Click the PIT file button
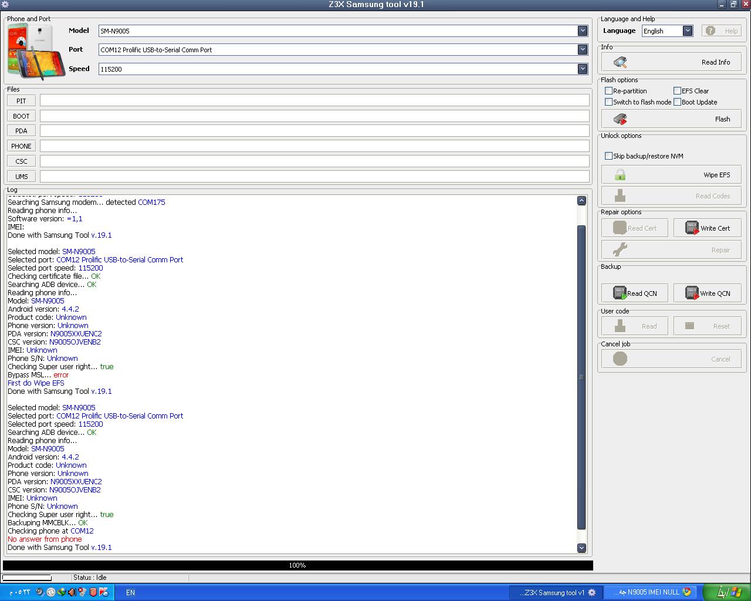 (x=21, y=101)
